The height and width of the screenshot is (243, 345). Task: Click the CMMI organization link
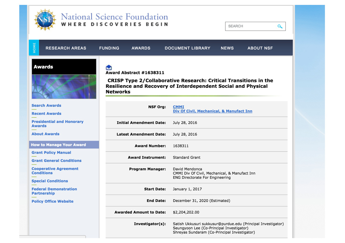[x=179, y=107]
